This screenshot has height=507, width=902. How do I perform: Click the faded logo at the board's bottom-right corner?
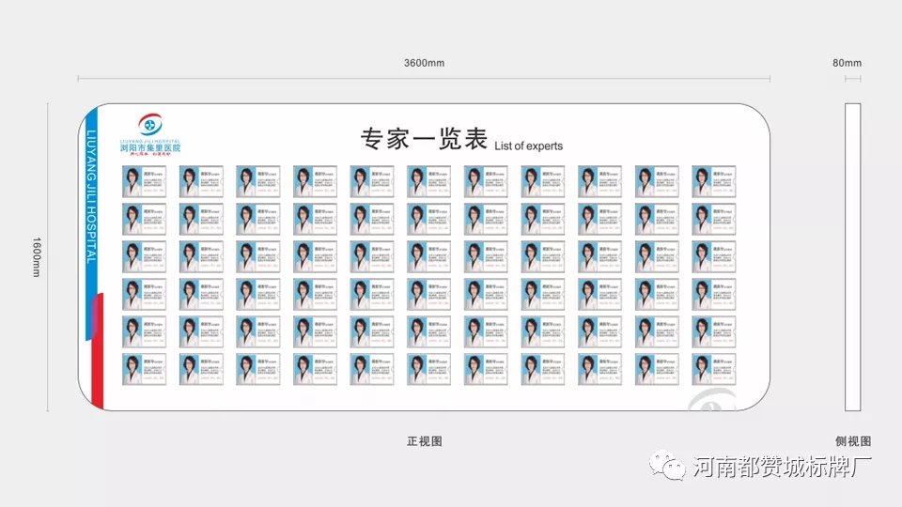click(x=709, y=402)
